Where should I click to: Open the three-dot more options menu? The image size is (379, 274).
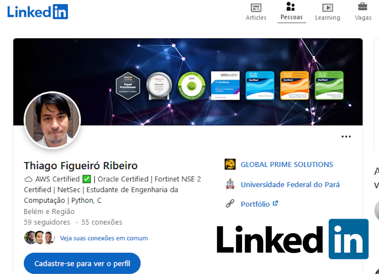pyautogui.click(x=346, y=137)
